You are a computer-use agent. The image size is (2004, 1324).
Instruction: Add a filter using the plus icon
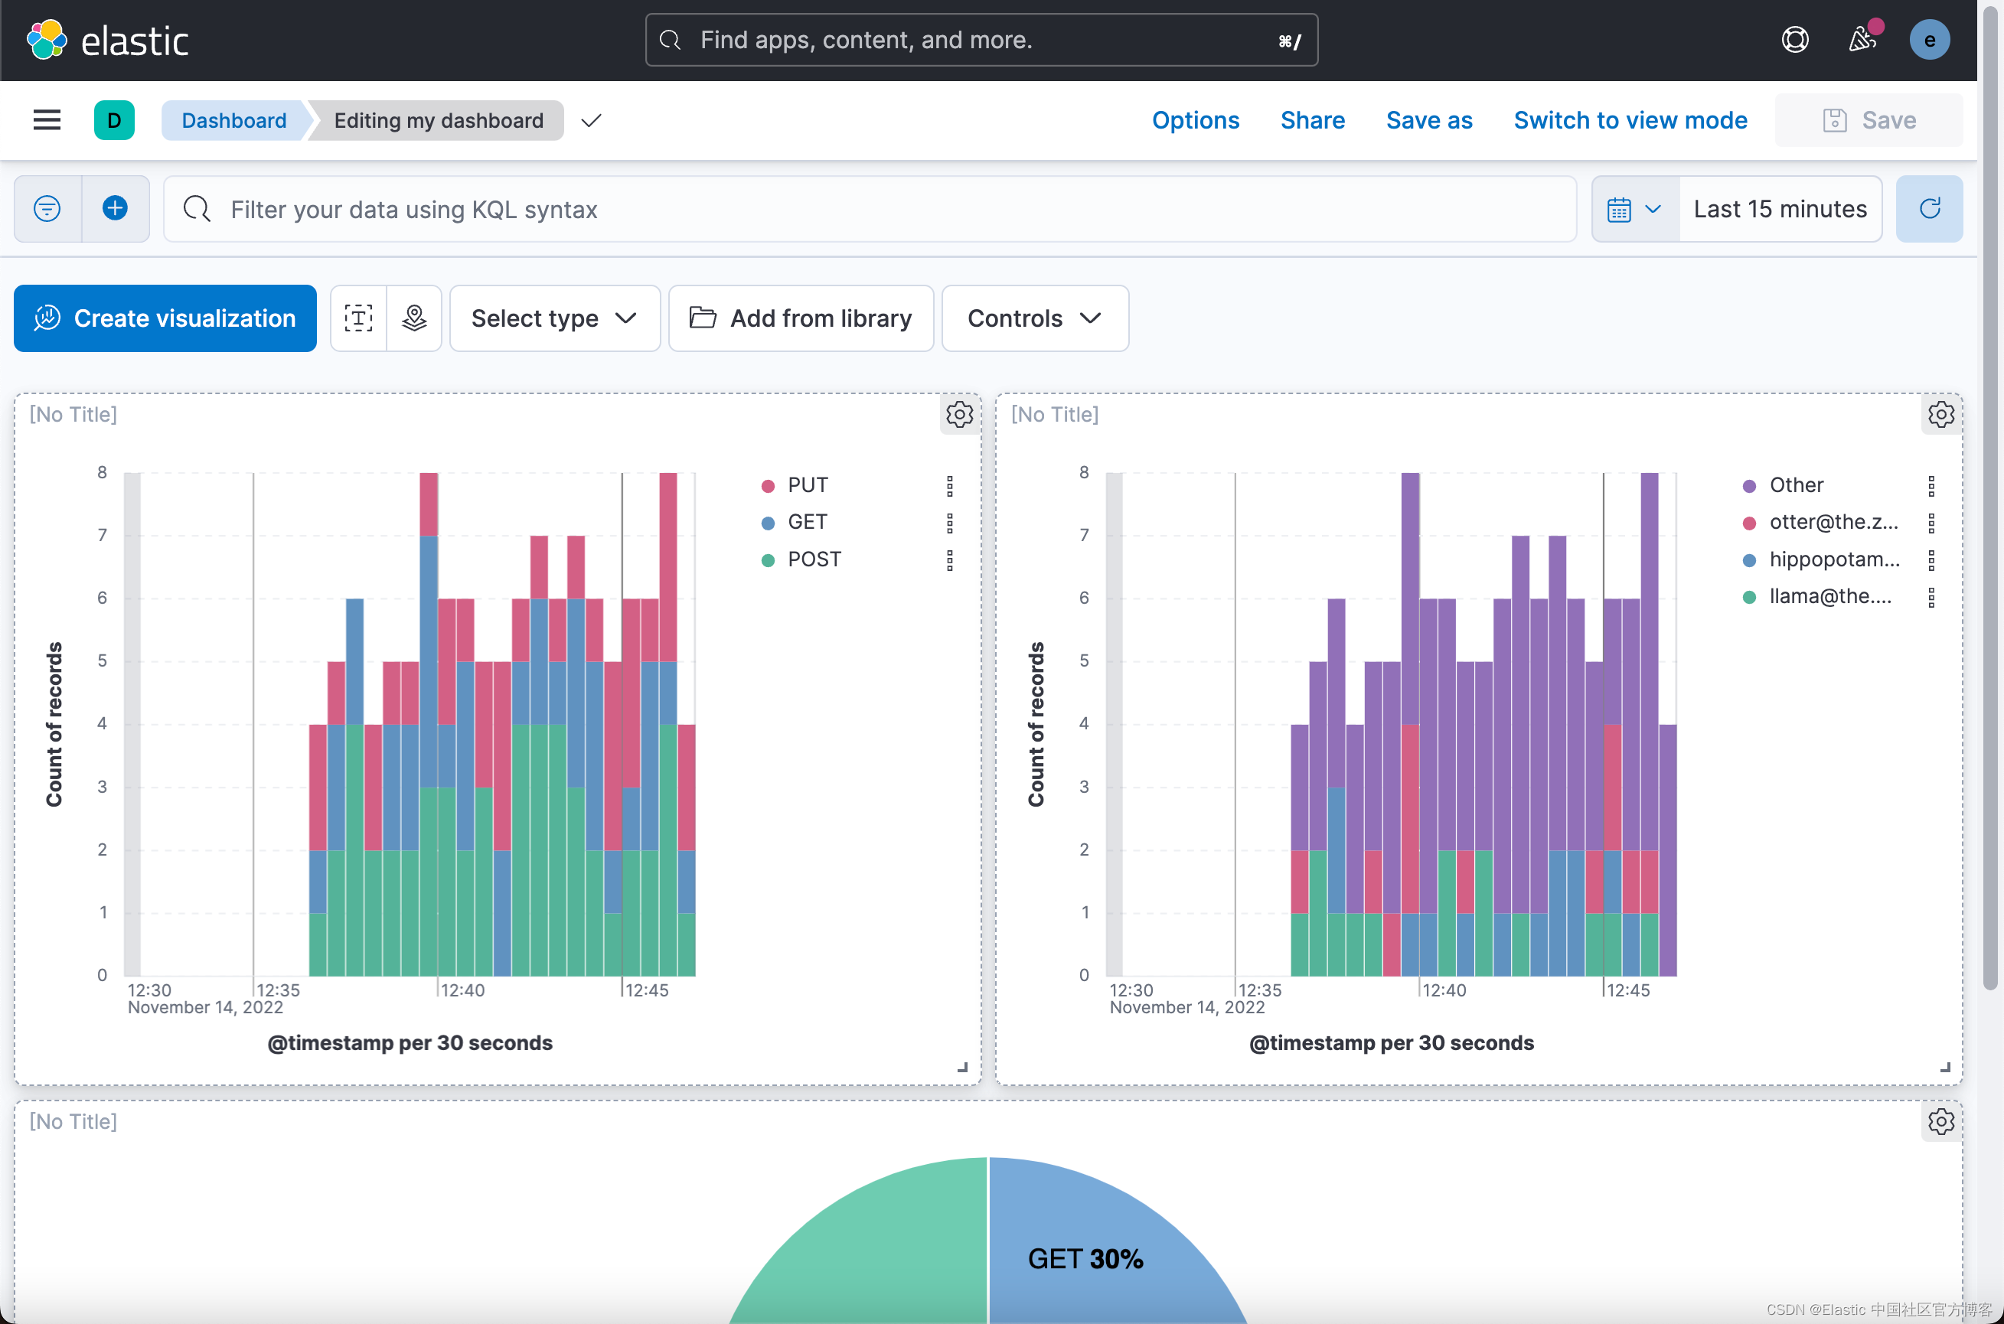(115, 209)
